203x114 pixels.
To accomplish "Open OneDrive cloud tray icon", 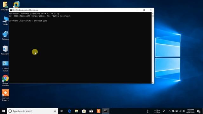I will coord(173,111).
